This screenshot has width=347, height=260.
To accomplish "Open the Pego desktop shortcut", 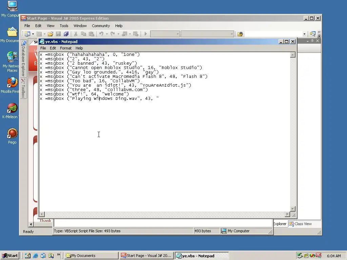I will click(x=12, y=136).
